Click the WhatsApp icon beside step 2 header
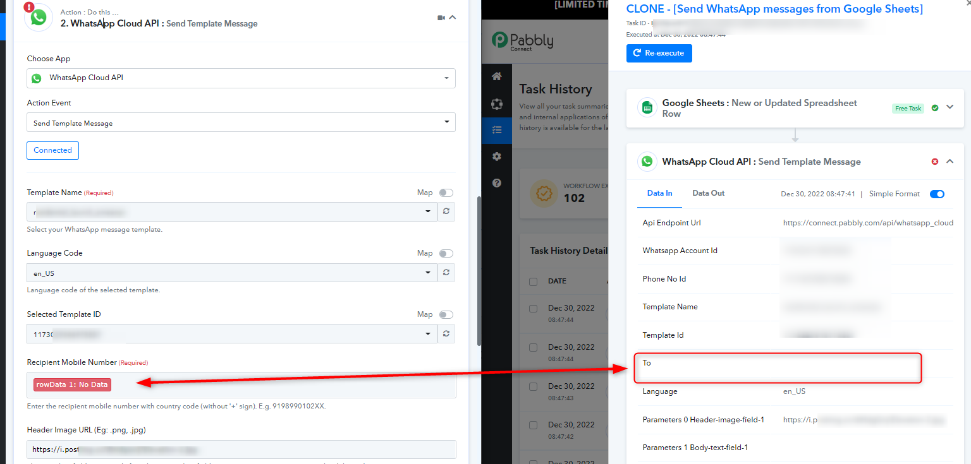Viewport: 971px width, 464px height. coord(39,17)
